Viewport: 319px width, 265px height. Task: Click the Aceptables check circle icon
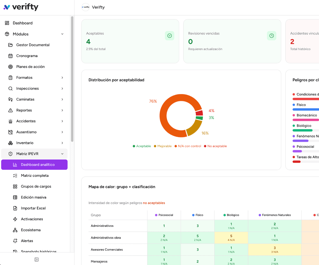(170, 36)
